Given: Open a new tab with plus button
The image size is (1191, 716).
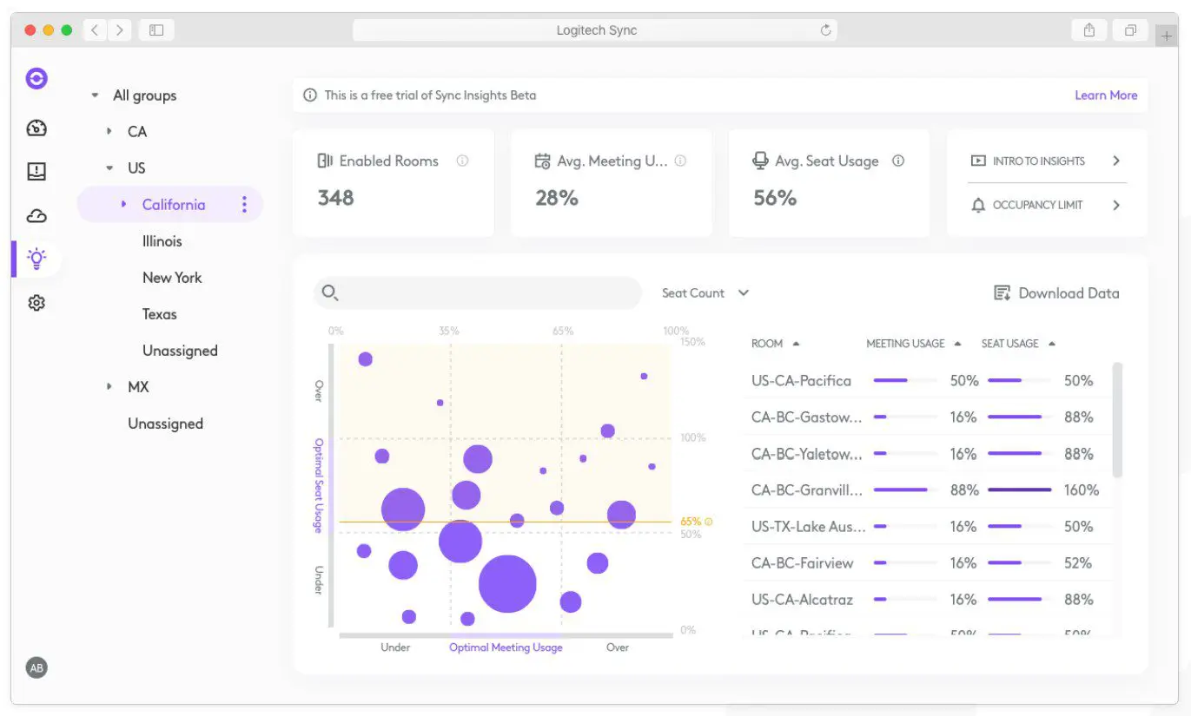Looking at the screenshot, I should click(1167, 35).
